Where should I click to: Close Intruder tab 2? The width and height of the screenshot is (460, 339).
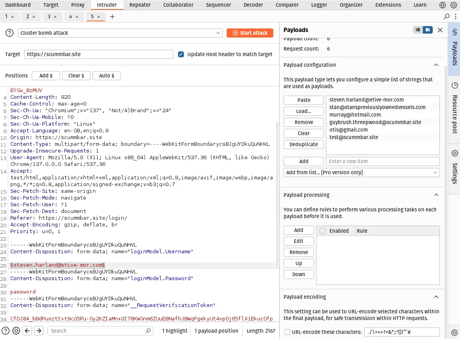point(34,17)
